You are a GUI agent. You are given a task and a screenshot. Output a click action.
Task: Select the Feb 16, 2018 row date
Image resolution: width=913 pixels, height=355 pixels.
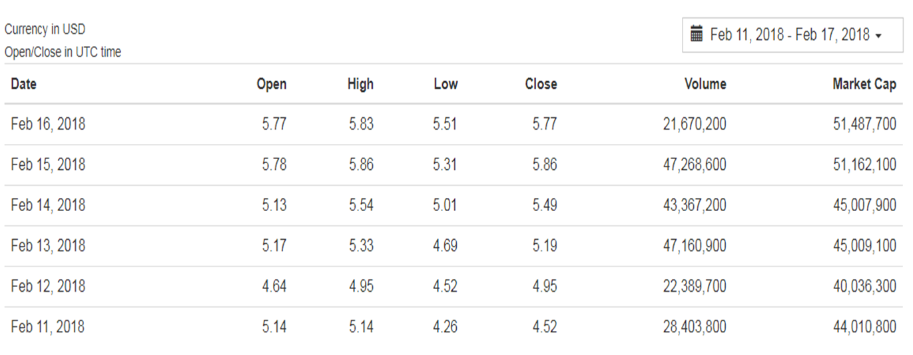point(48,124)
